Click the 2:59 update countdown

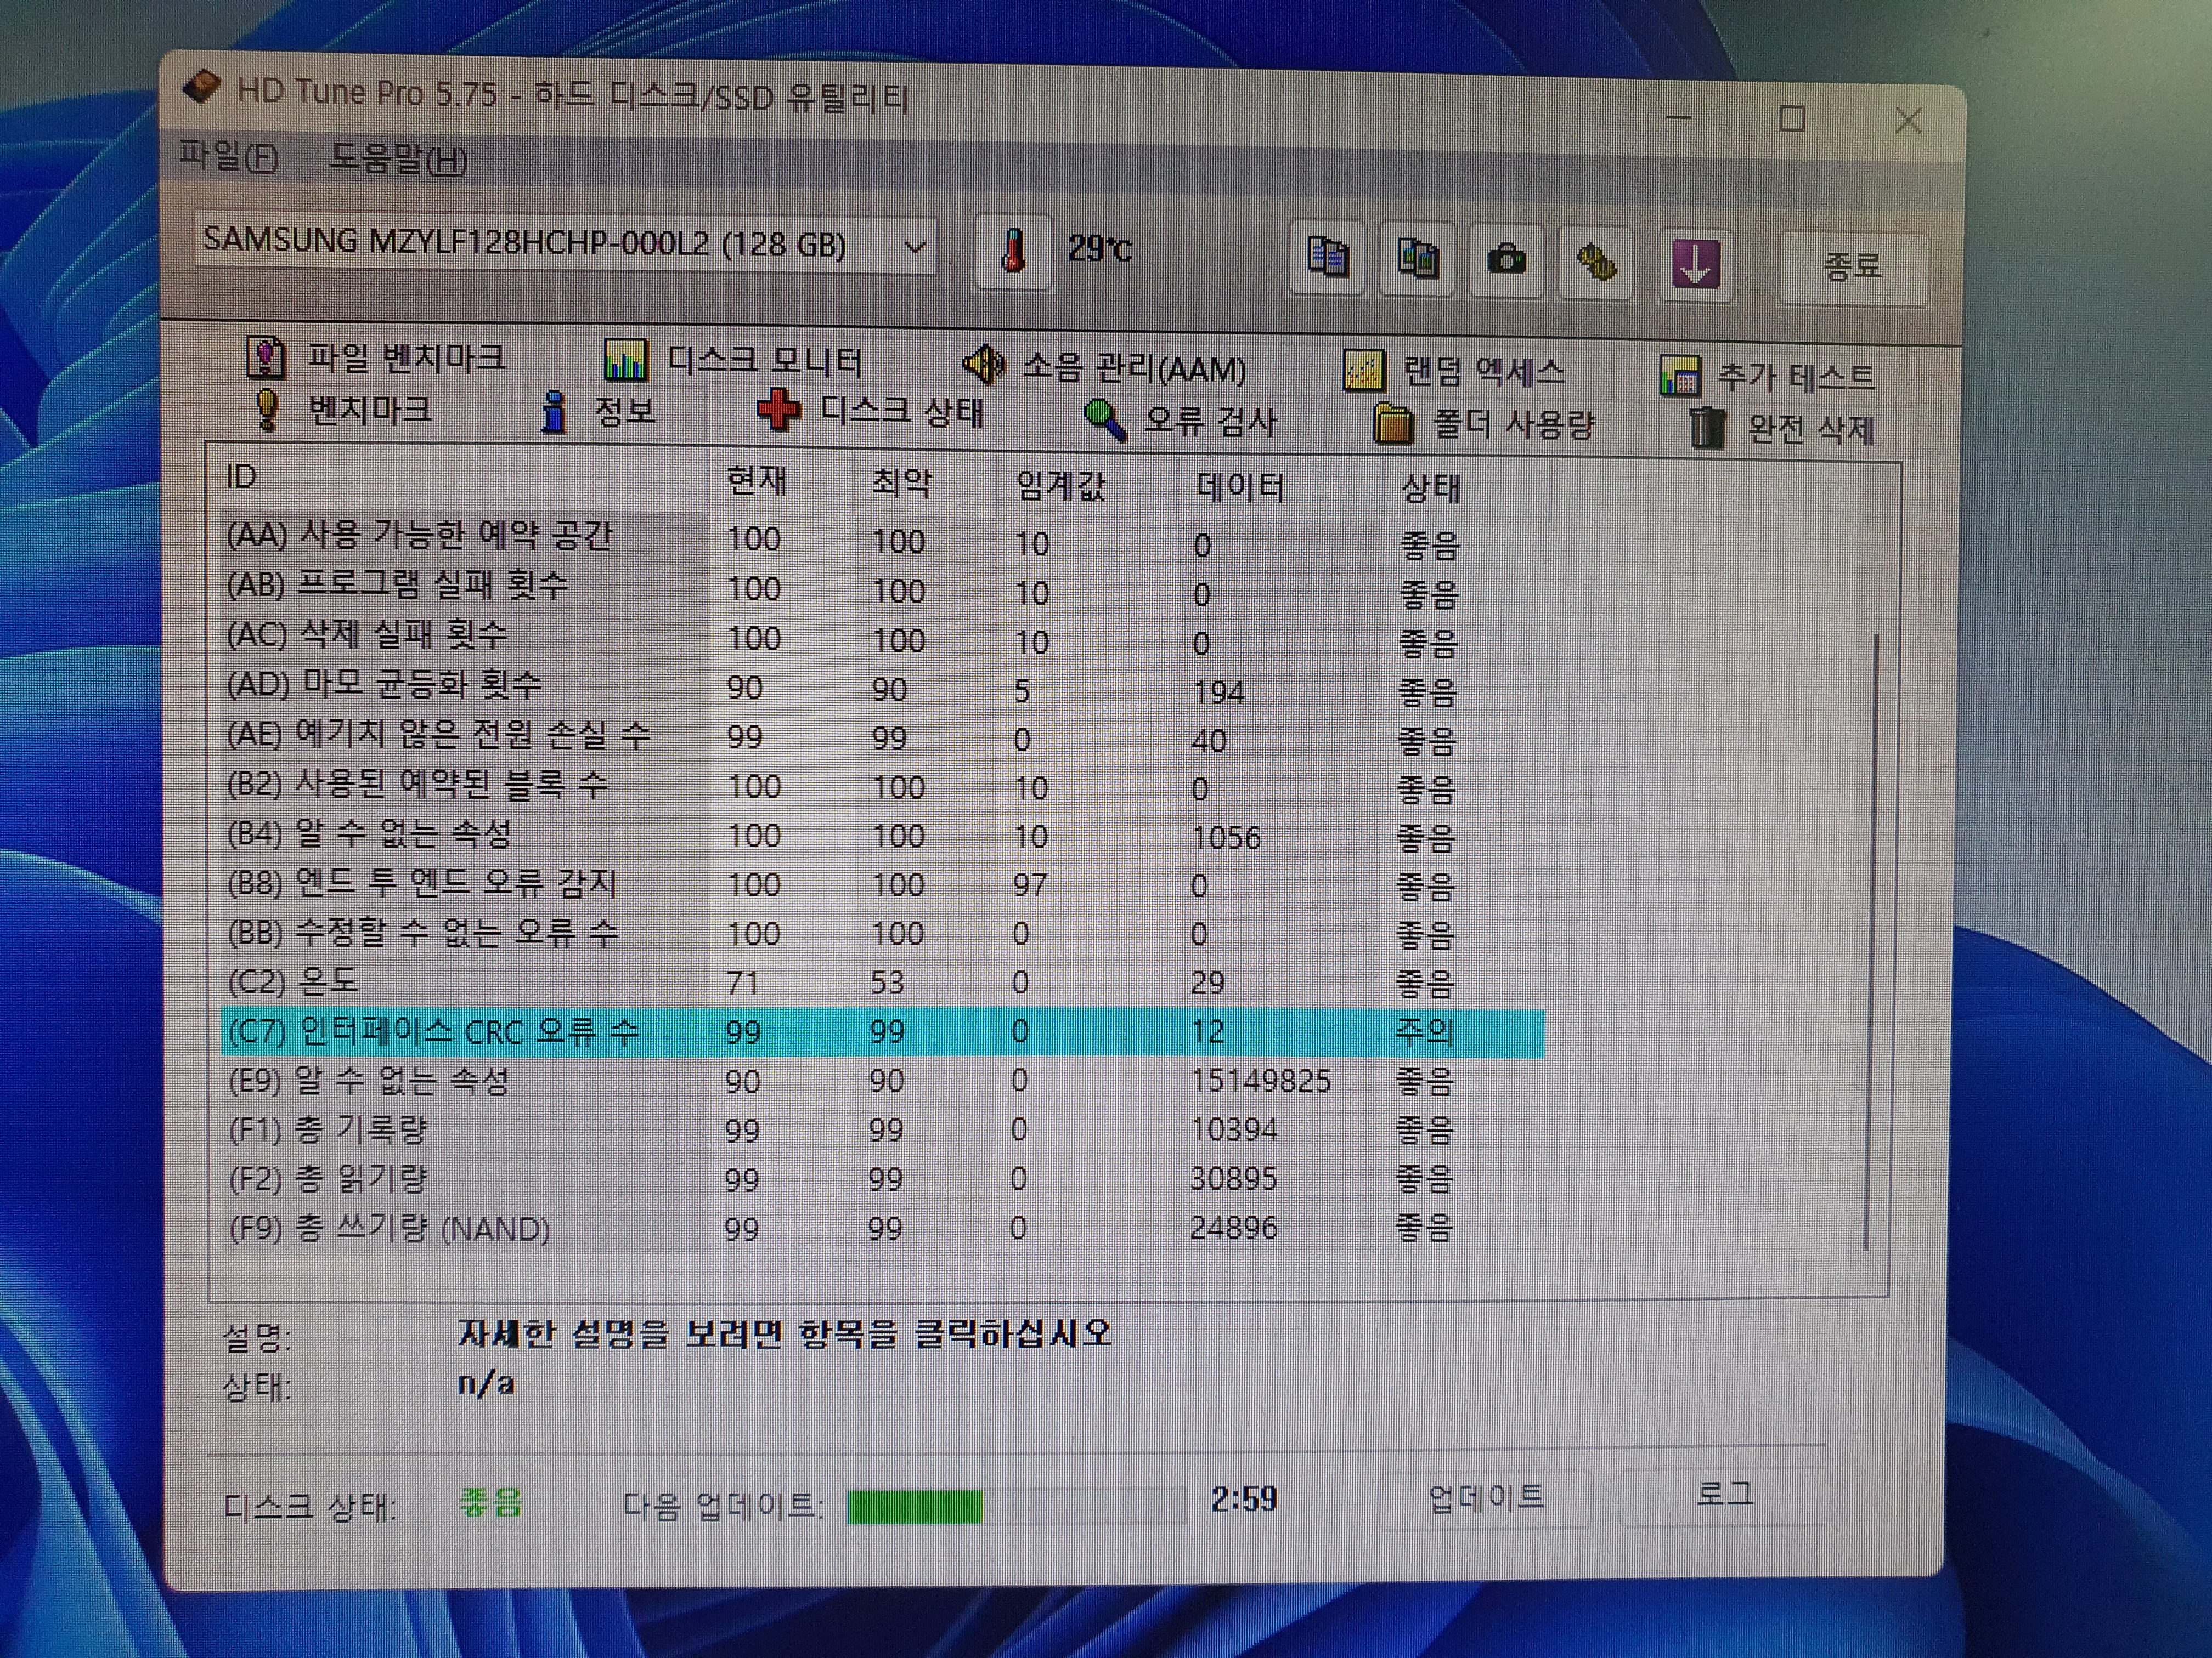pos(1243,1498)
